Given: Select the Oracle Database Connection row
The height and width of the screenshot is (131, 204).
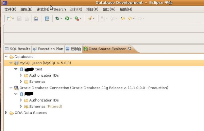Looking at the screenshot, I should (x=104, y=88).
